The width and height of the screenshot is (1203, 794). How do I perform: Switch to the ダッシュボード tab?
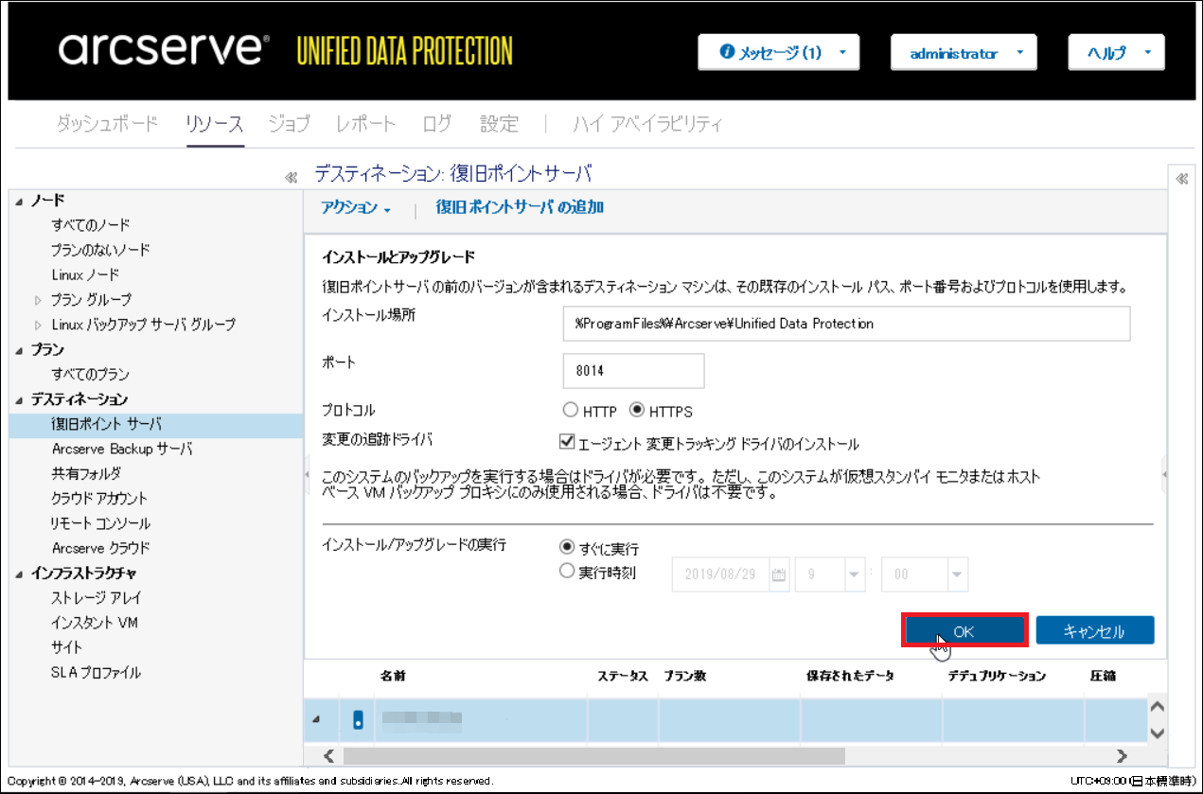[107, 124]
